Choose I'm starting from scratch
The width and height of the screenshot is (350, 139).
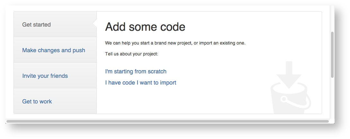point(136,71)
